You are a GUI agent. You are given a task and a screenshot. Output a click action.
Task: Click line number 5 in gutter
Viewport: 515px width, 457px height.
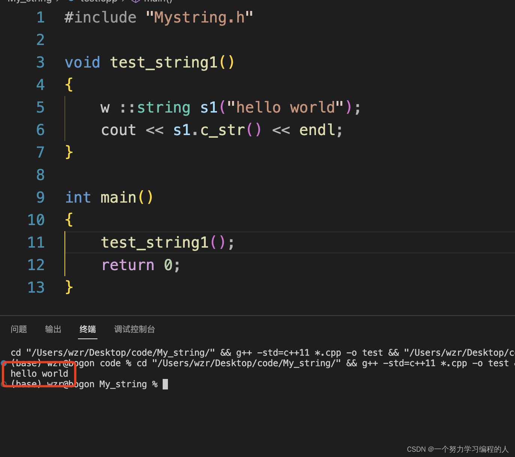coord(40,108)
